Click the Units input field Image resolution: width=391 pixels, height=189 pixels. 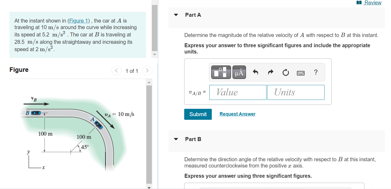296,92
